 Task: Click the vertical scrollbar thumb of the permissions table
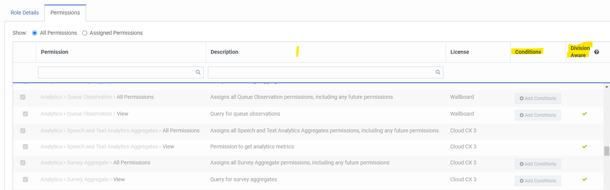click(607, 151)
